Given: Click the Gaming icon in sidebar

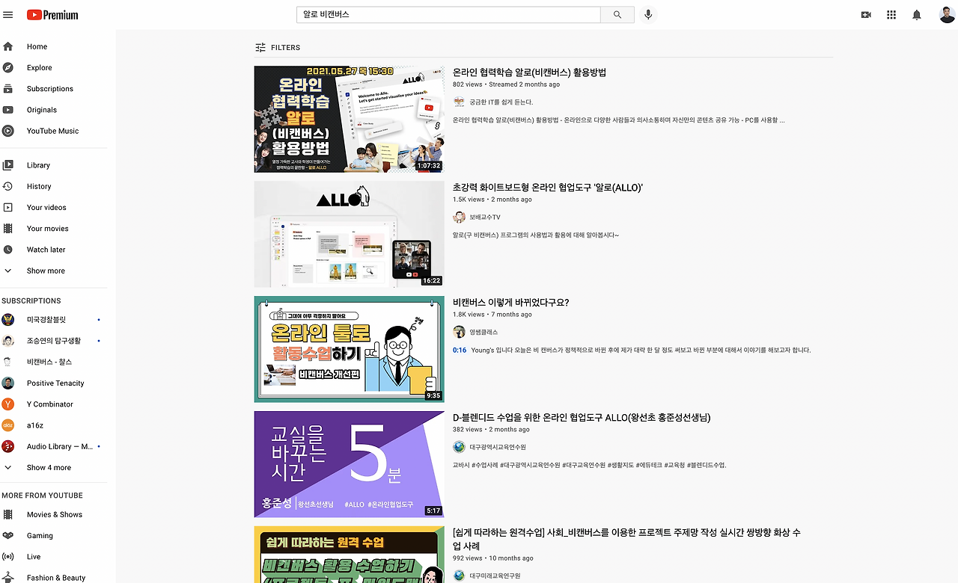Looking at the screenshot, I should click(x=8, y=535).
